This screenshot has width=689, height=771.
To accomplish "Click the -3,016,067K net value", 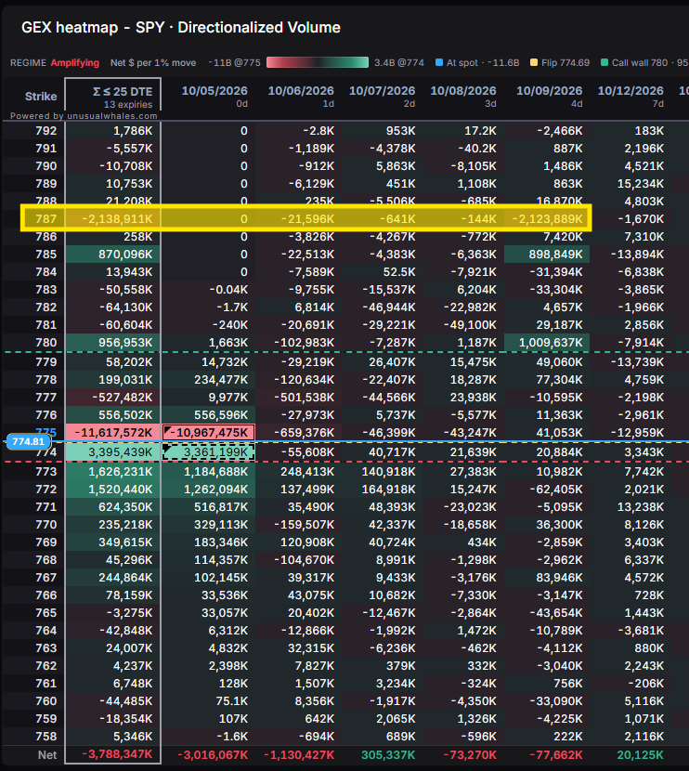I will 213,755.
